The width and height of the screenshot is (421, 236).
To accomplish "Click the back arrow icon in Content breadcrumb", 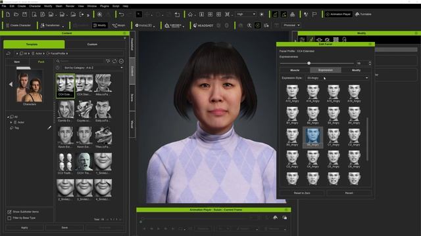I will click(x=9, y=54).
